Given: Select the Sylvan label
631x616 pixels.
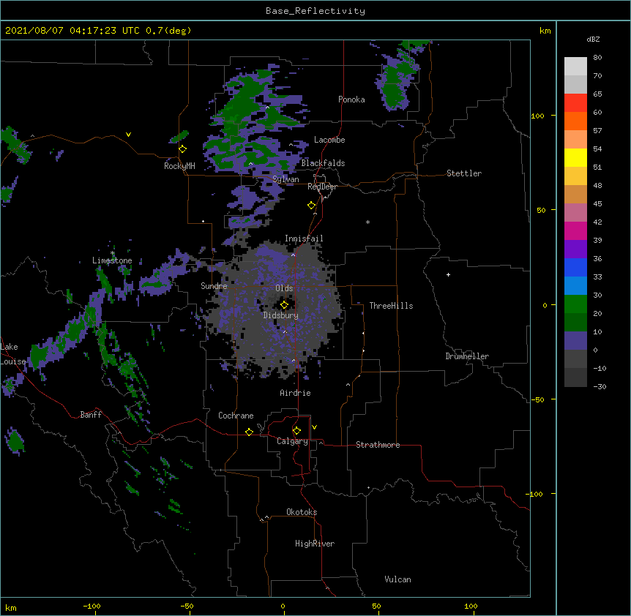Looking at the screenshot, I should pyautogui.click(x=285, y=179).
